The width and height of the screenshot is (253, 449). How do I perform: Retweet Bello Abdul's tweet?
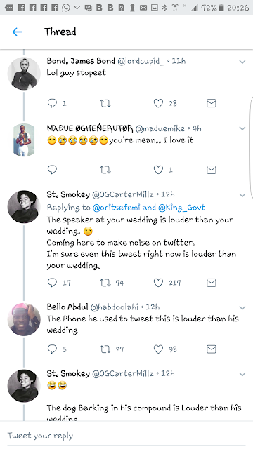pyautogui.click(x=105, y=349)
